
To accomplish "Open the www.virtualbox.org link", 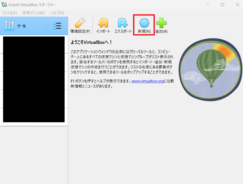I will point(147,81).
